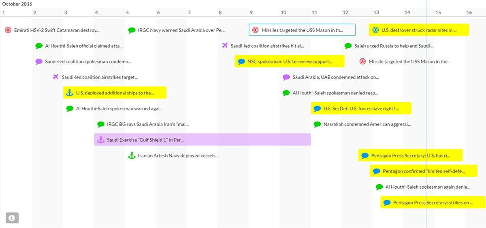Click the info icon in the bottom-left corner
Viewport: 486px width, 228px height.
[12, 218]
